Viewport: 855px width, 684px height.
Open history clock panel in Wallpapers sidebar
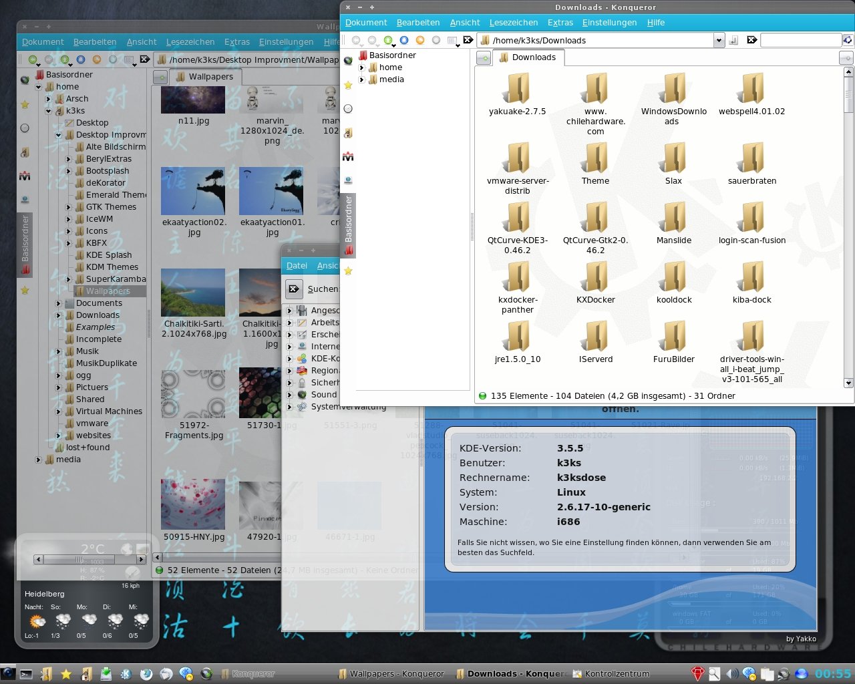[x=25, y=128]
